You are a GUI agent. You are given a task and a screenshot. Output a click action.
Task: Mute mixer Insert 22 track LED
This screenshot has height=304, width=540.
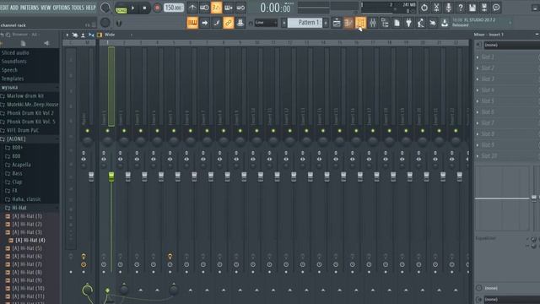click(x=456, y=131)
